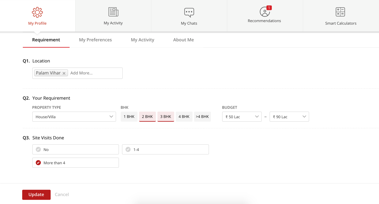Select '1-4' site visits option
The width and height of the screenshot is (379, 204).
pyautogui.click(x=165, y=149)
